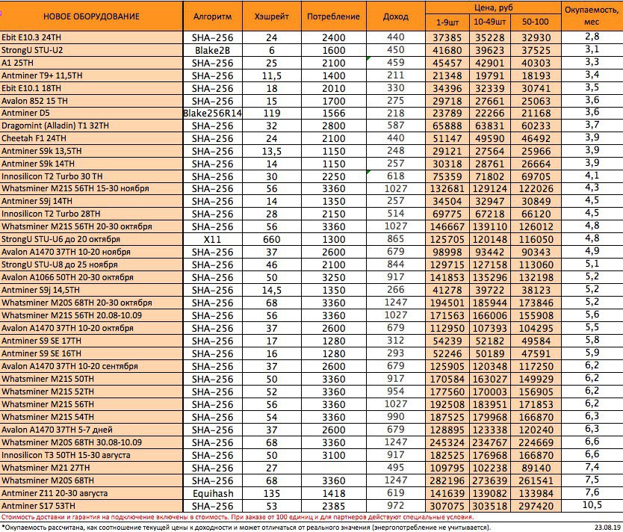Select 'Whatsminer M20S 68TH 20-30 октября' cell
Viewport: 623px width, 532px height.
(x=91, y=303)
